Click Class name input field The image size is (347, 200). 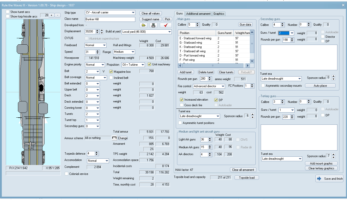110,19
